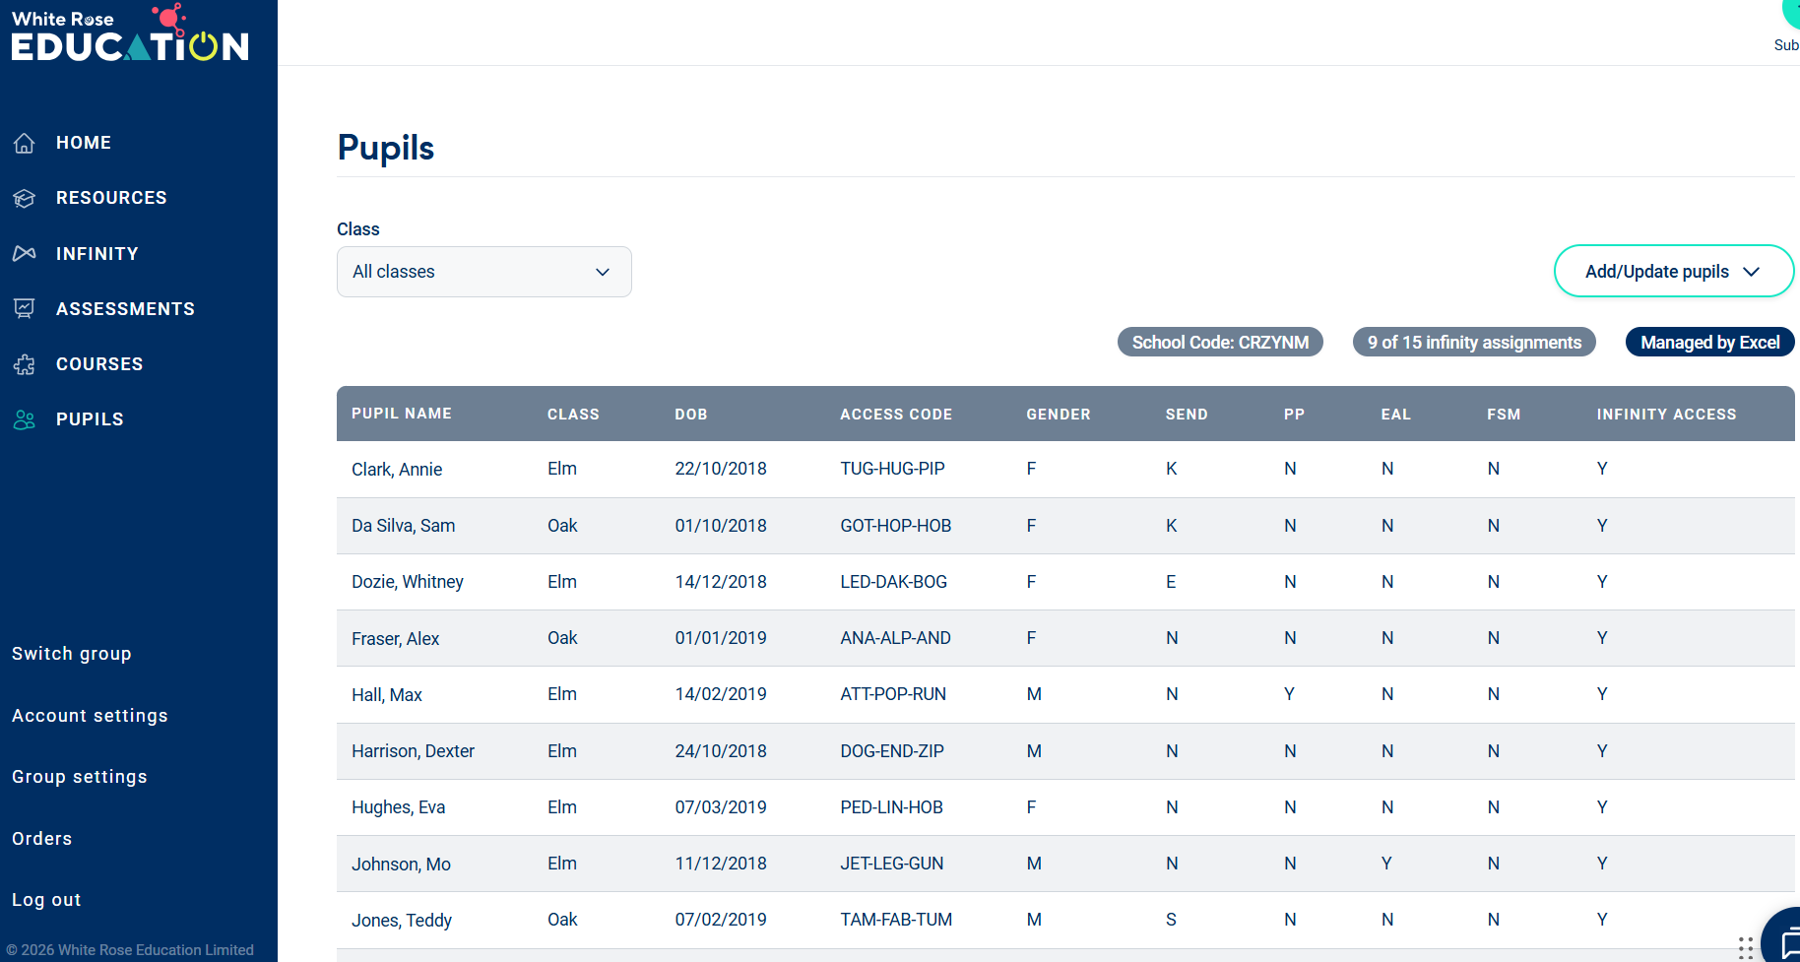Click access code TUG-HUG-PIP
This screenshot has width=1800, height=962.
pos(892,469)
